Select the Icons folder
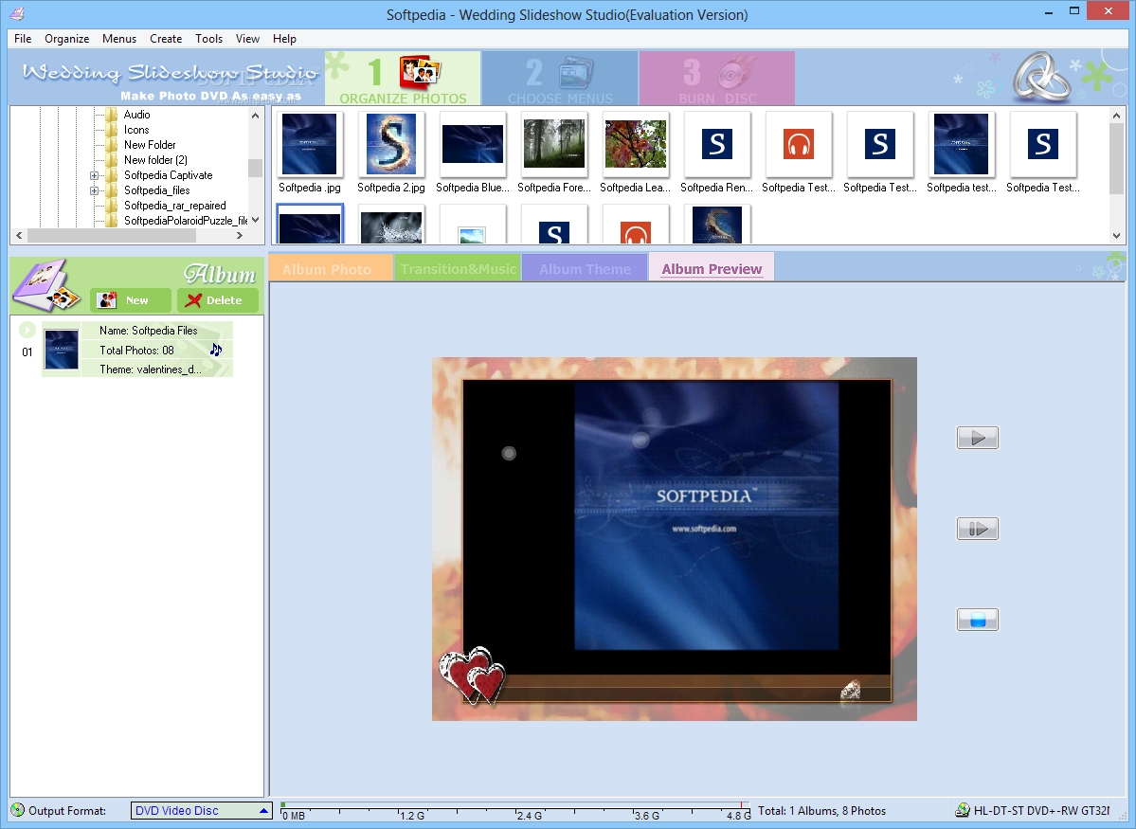This screenshot has width=1136, height=829. point(136,130)
